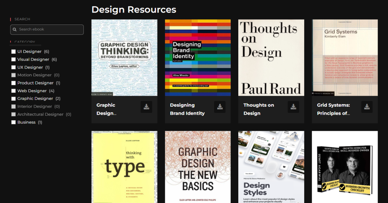Tick the UX Designer checkbox
This screenshot has width=388, height=203.
[13, 67]
